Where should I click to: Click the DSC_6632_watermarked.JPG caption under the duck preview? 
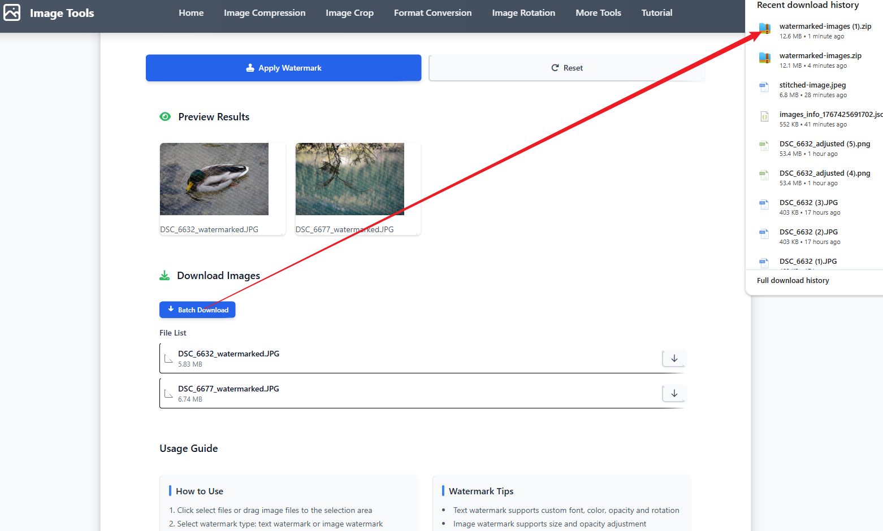click(209, 229)
